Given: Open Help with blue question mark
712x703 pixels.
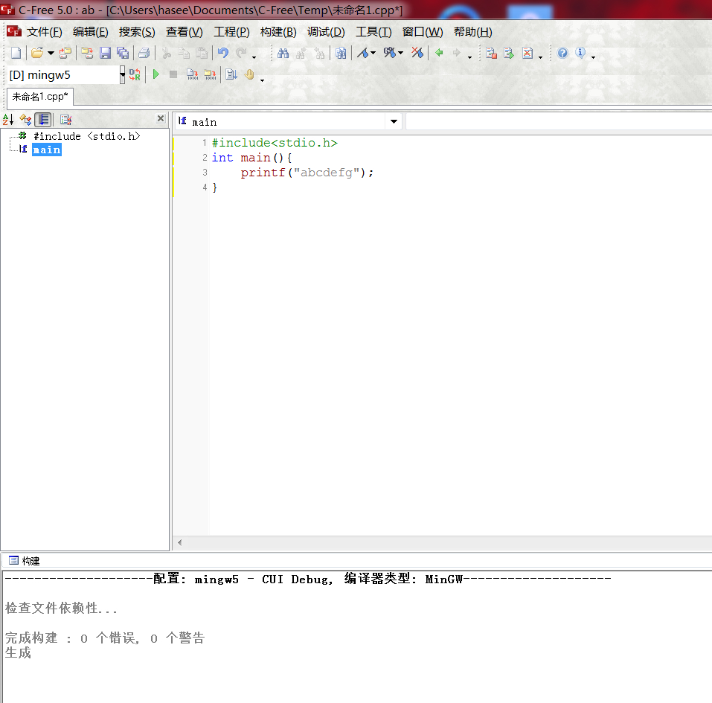Looking at the screenshot, I should point(562,53).
